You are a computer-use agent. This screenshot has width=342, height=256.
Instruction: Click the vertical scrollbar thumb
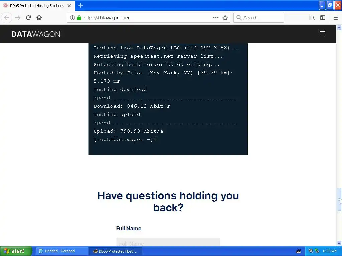(x=339, y=199)
